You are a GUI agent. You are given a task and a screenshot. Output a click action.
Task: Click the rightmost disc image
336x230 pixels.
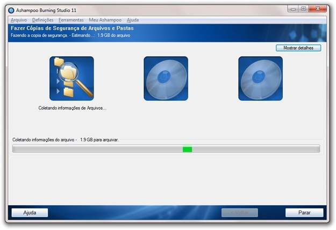(x=260, y=78)
